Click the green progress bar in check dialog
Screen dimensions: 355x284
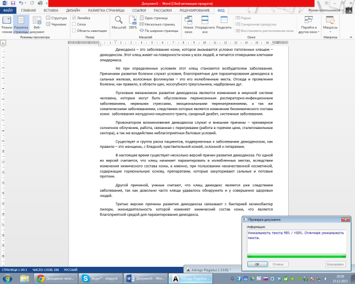coord(296,256)
